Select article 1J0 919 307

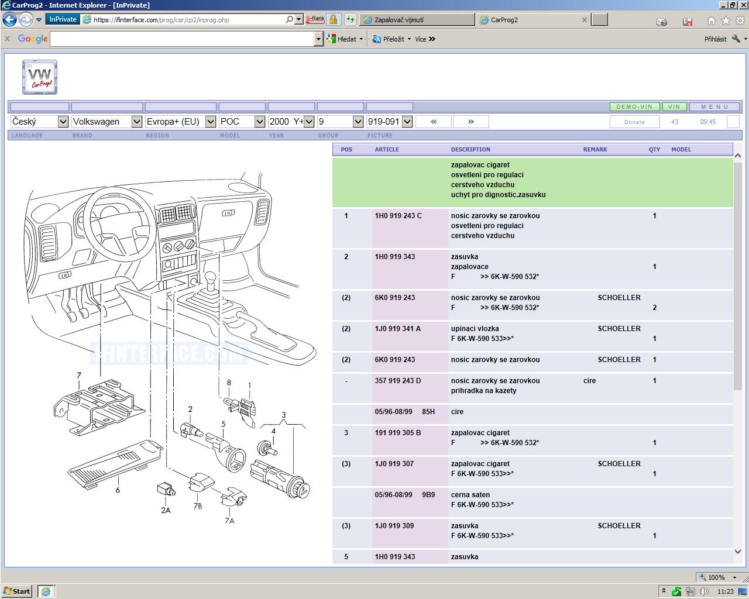coord(394,464)
